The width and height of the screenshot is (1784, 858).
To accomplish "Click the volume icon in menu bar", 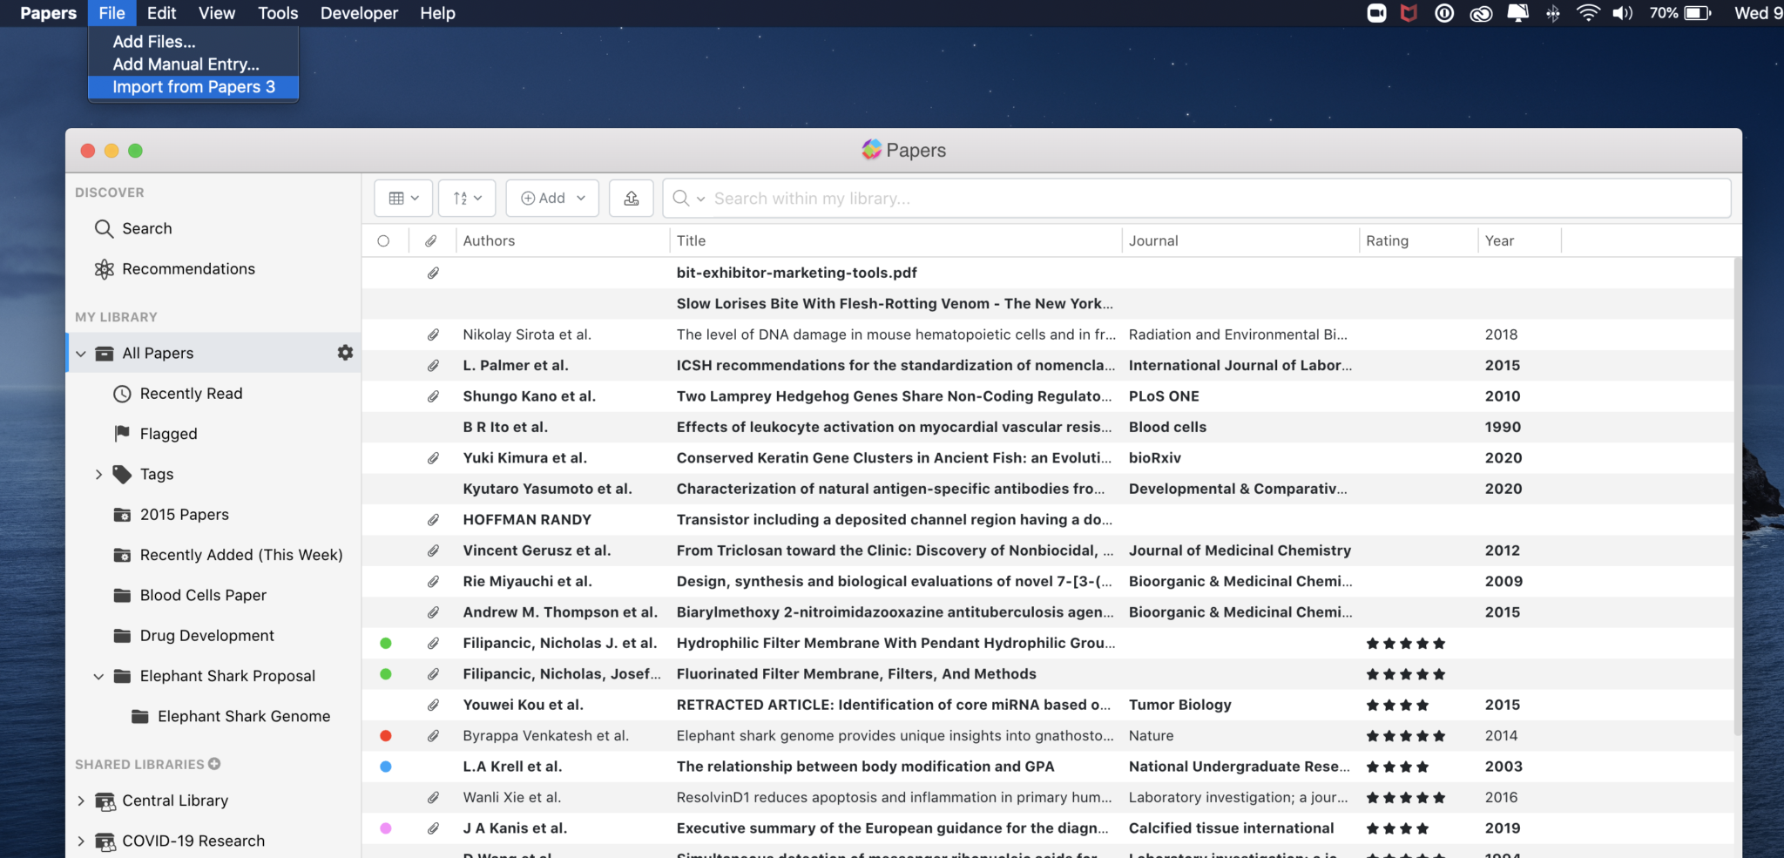I will tap(1622, 13).
